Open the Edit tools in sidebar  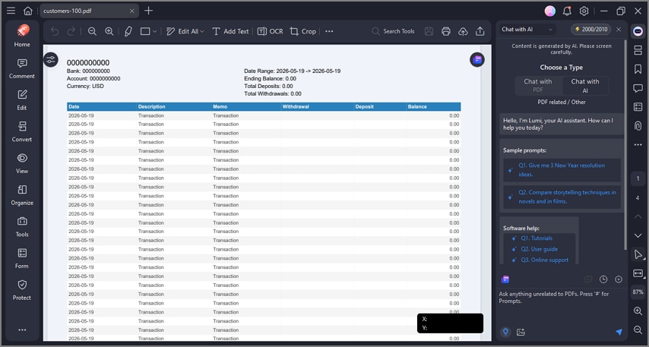[x=22, y=100]
